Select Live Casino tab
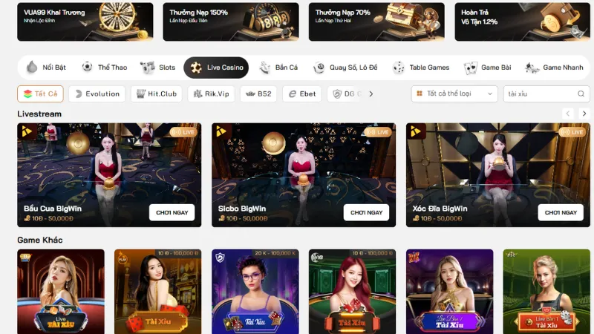594x334 pixels. [x=216, y=68]
